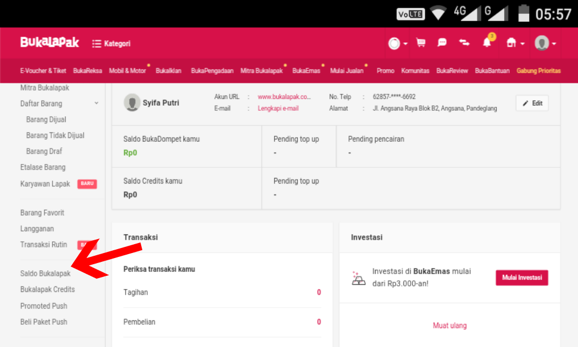Open Tagihan transaction row
The height and width of the screenshot is (347, 578).
[x=222, y=293]
